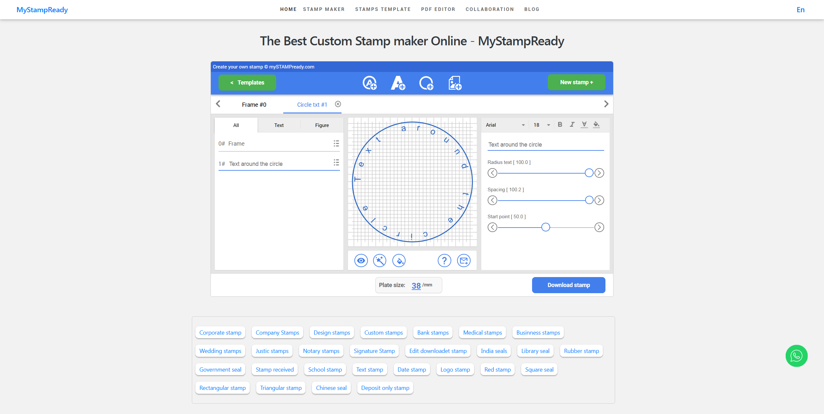This screenshot has height=414, width=824.
Task: Toggle flipped text direction icon
Action: coord(584,124)
